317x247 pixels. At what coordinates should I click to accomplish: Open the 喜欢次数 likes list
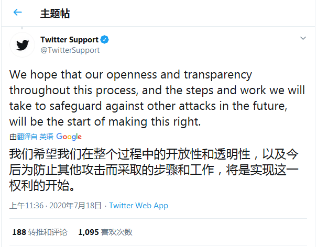pos(117,232)
